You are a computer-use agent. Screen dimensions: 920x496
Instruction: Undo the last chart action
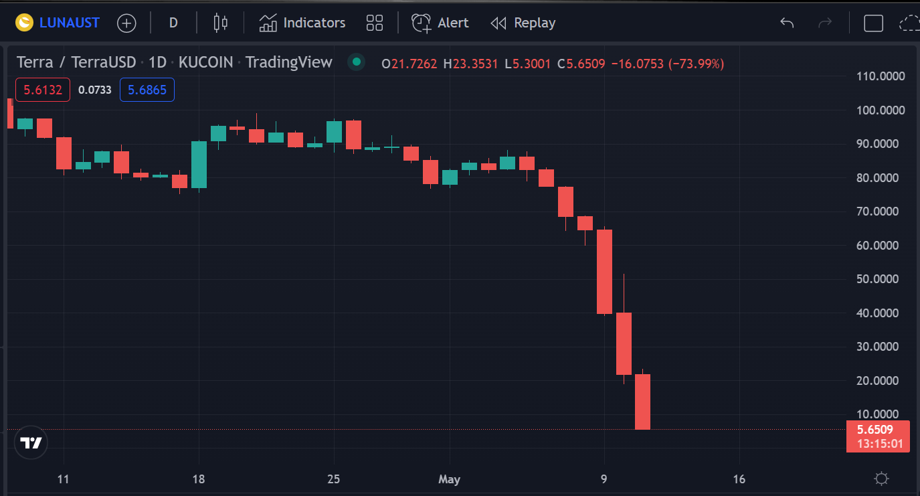tap(787, 23)
